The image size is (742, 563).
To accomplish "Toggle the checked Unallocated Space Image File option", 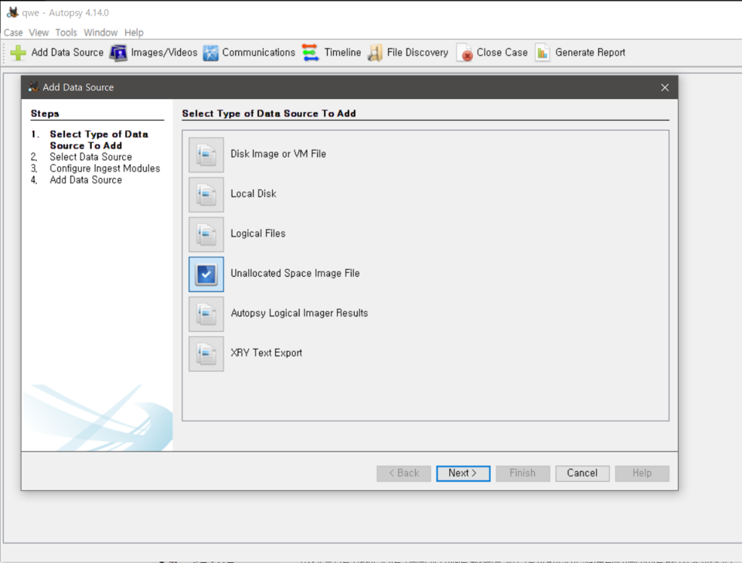I will coord(206,275).
